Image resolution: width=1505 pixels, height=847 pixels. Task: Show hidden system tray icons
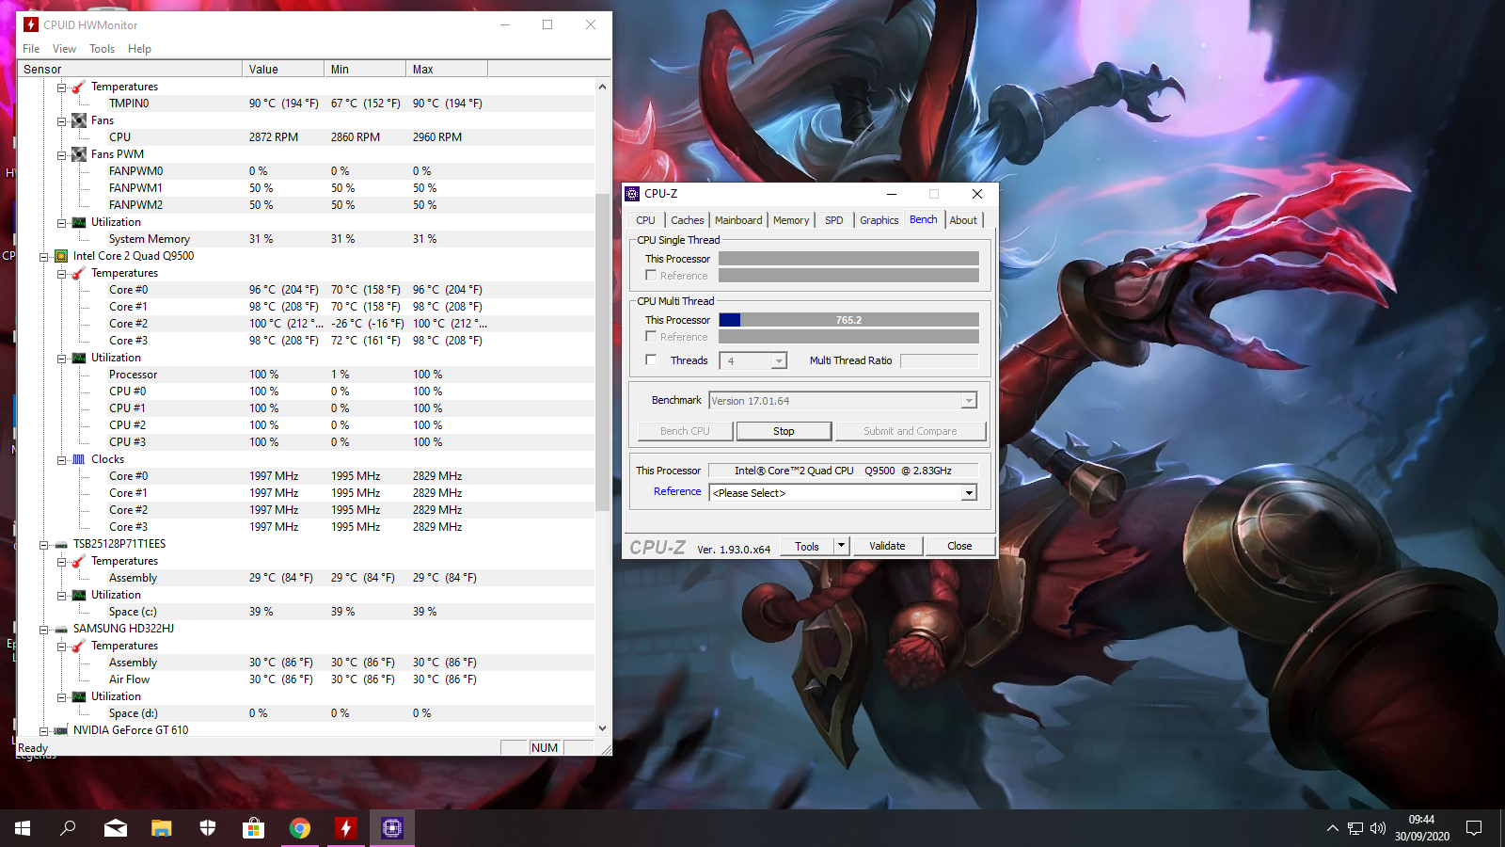click(1332, 828)
